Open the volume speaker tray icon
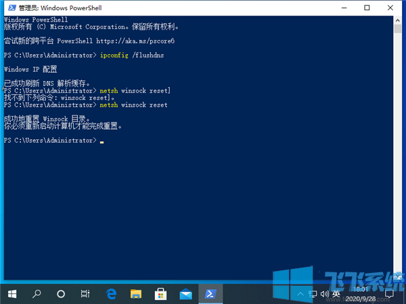The width and height of the screenshot is (406, 304). pos(325,294)
